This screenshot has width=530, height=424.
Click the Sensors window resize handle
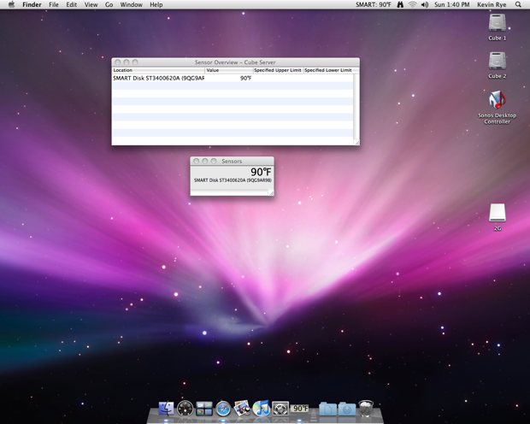tap(271, 192)
